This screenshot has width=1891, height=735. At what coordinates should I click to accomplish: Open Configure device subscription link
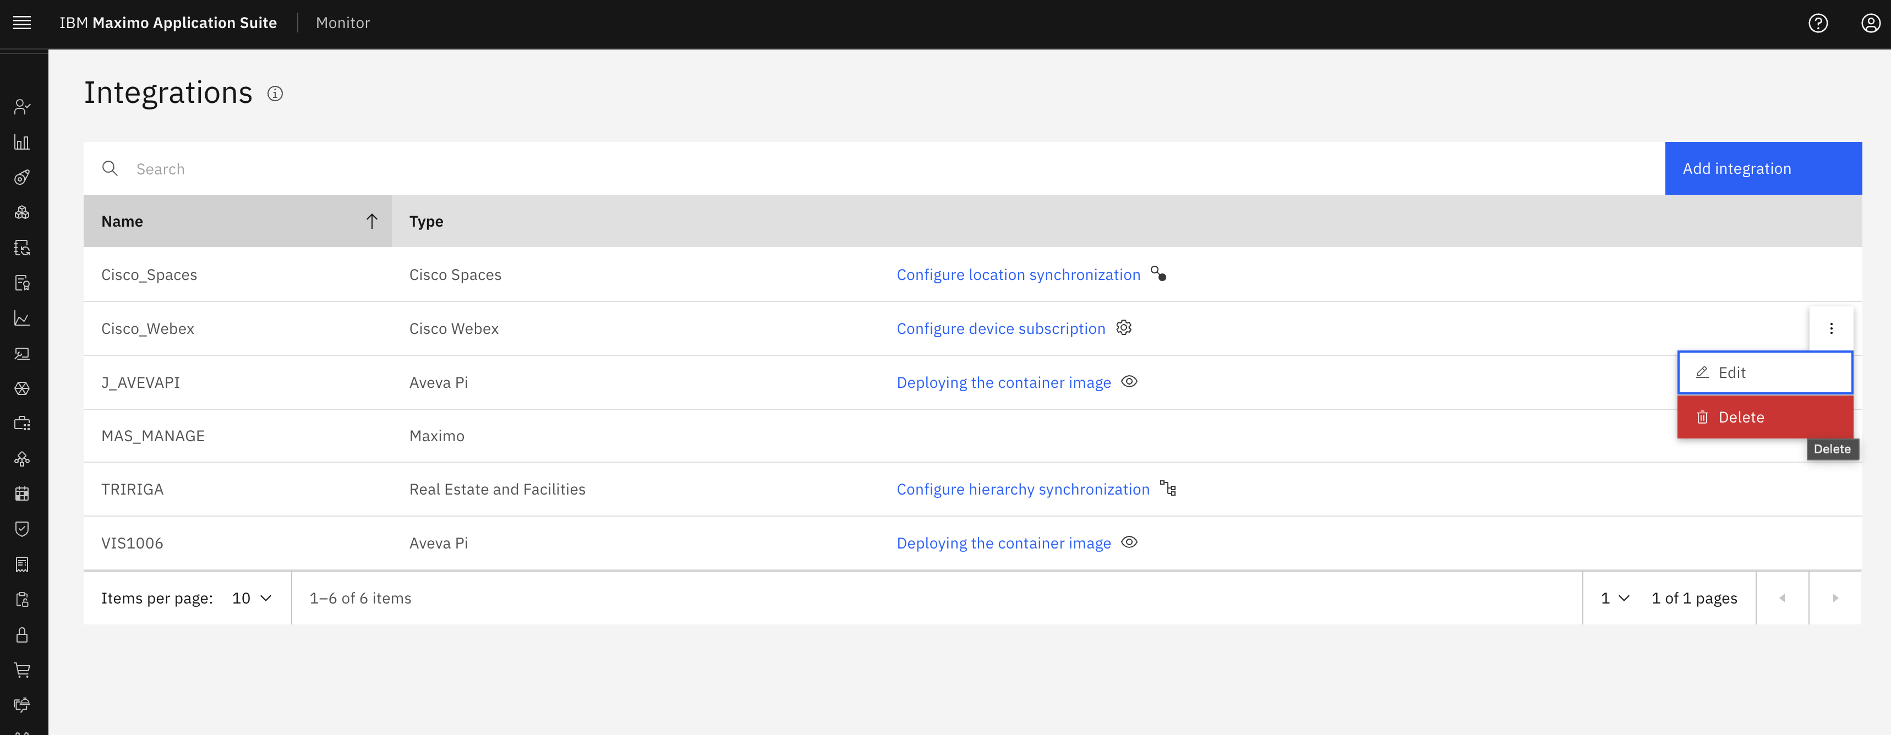(x=1001, y=330)
